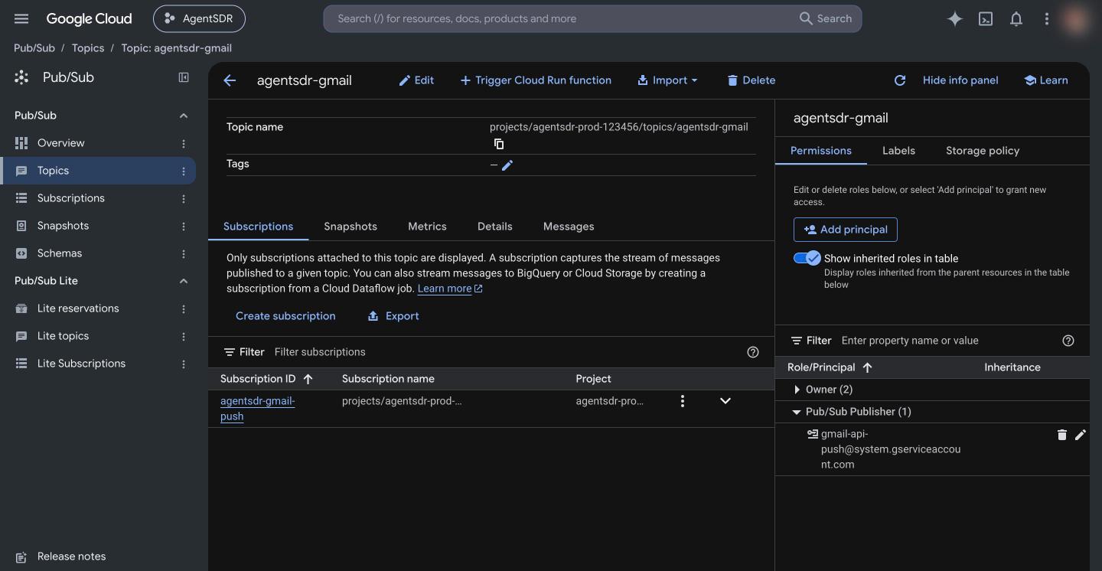Viewport: 1102px width, 571px height.
Task: Activate Cloud Shell terminal icon
Action: pos(986,19)
